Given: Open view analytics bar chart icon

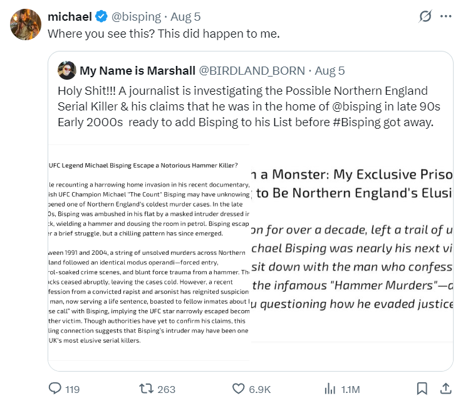Looking at the screenshot, I should (x=330, y=389).
